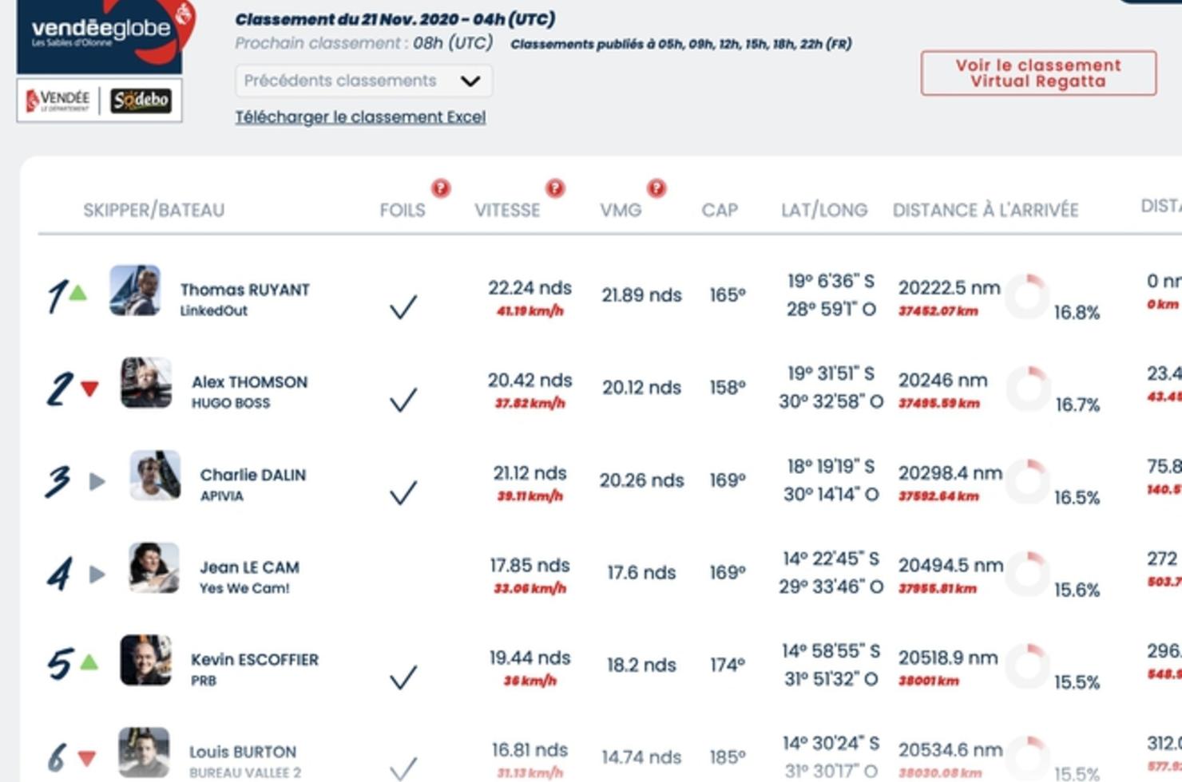The width and height of the screenshot is (1182, 782).
Task: Sort by the DISTANCE À L'ARRIVÉE column header
Action: 986,210
